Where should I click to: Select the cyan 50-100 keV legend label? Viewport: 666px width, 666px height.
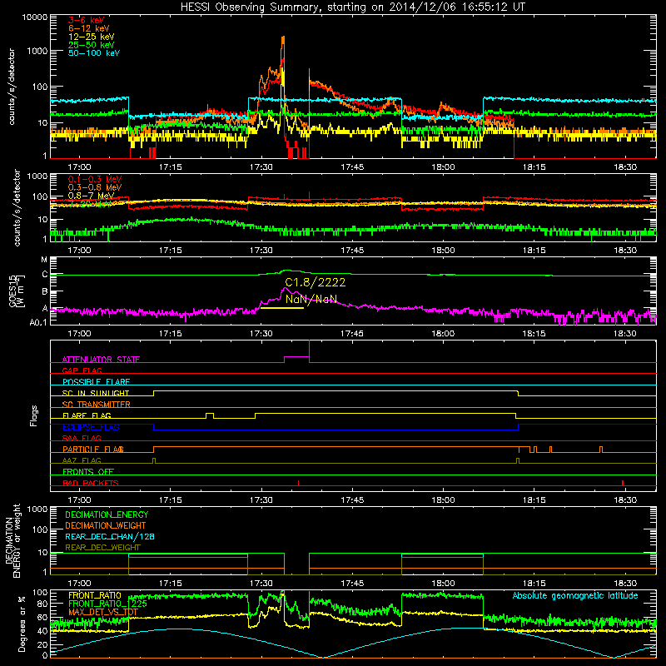(x=94, y=53)
